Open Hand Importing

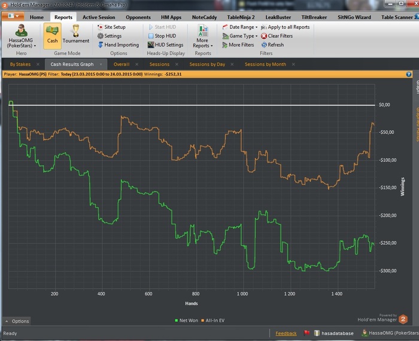119,45
